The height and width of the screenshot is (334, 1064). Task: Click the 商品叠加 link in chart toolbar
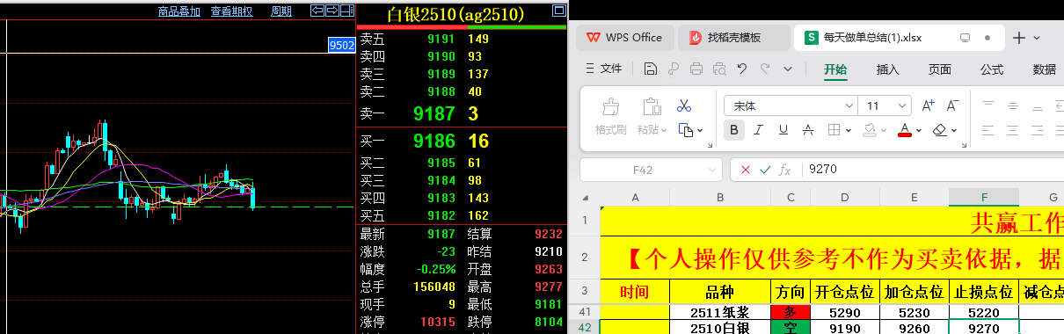[x=179, y=11]
